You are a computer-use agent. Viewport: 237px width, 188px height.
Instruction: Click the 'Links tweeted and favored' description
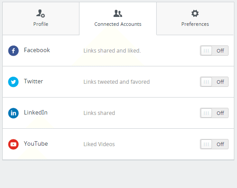point(116,82)
